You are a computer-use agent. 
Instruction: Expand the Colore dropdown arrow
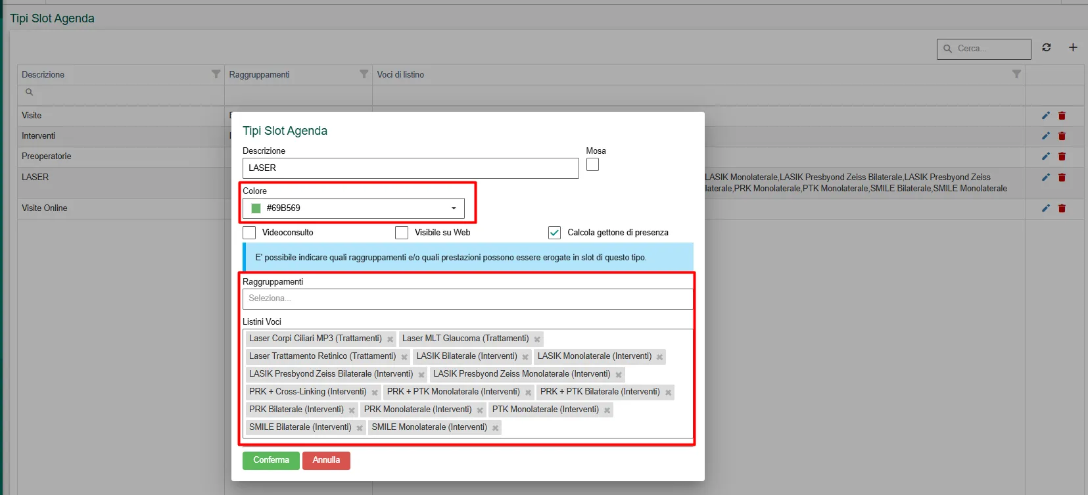pyautogui.click(x=454, y=208)
